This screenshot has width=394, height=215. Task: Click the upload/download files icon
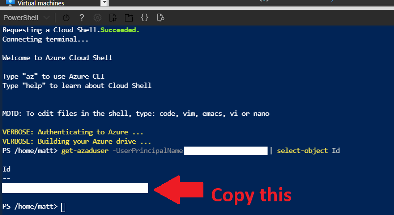point(113,18)
